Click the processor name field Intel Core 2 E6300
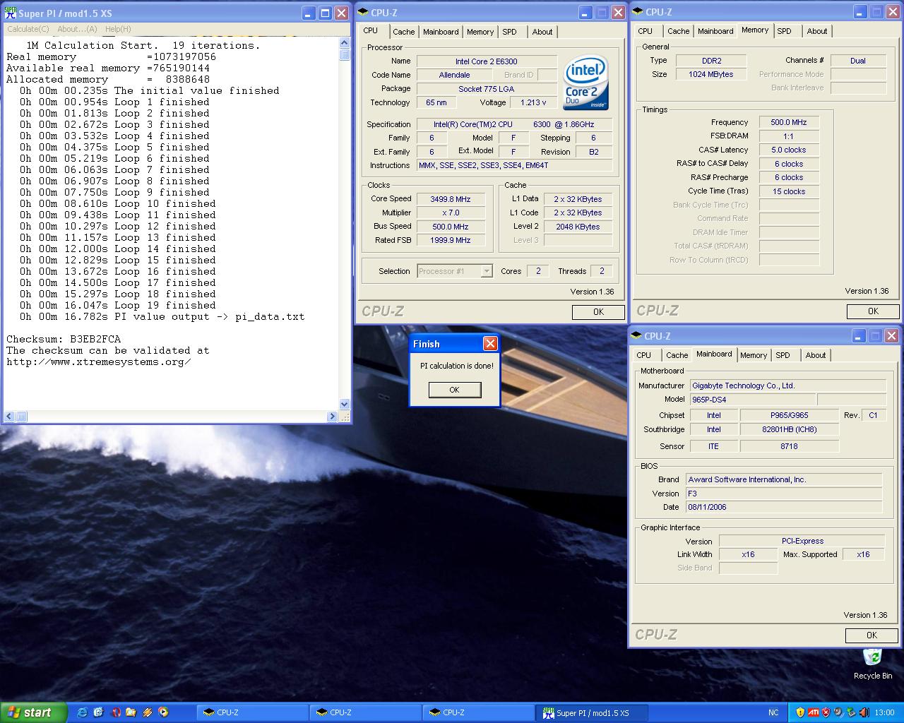This screenshot has height=723, width=904. click(487, 61)
